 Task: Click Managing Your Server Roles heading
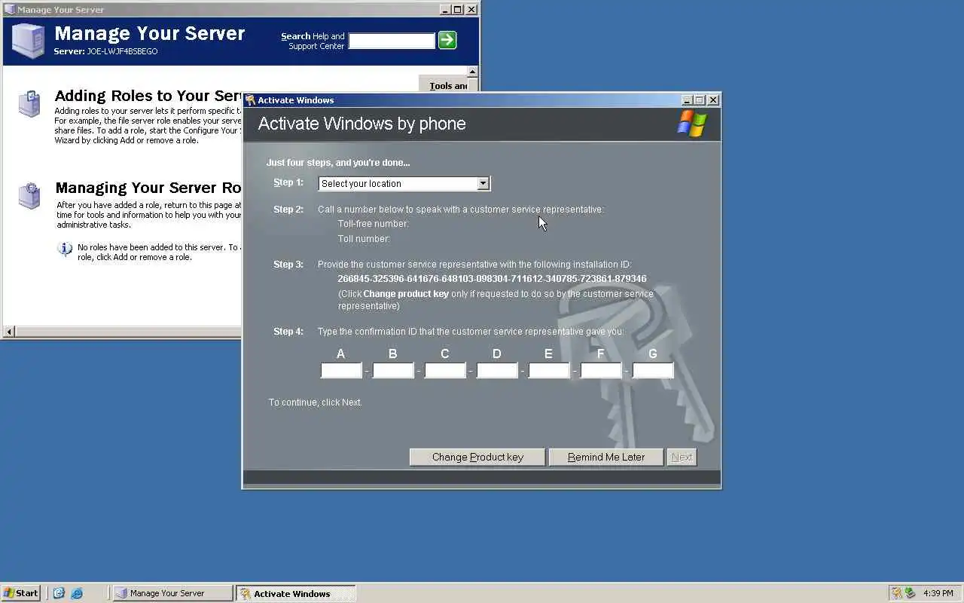pyautogui.click(x=148, y=188)
